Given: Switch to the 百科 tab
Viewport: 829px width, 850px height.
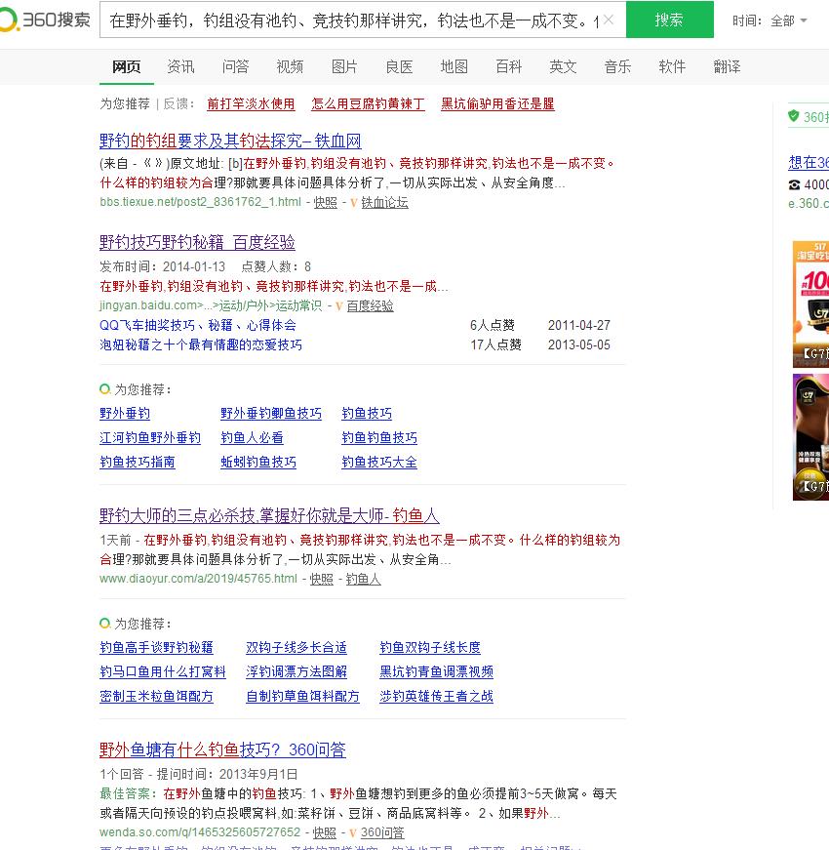Looking at the screenshot, I should (x=509, y=66).
